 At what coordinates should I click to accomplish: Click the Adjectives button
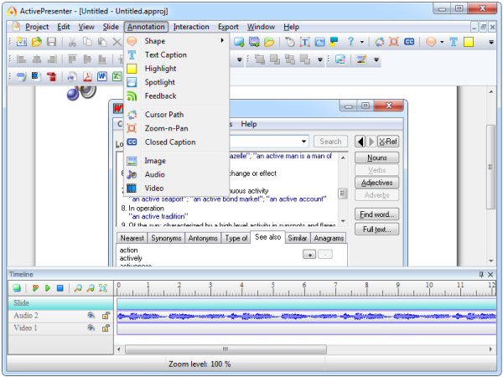(x=376, y=183)
